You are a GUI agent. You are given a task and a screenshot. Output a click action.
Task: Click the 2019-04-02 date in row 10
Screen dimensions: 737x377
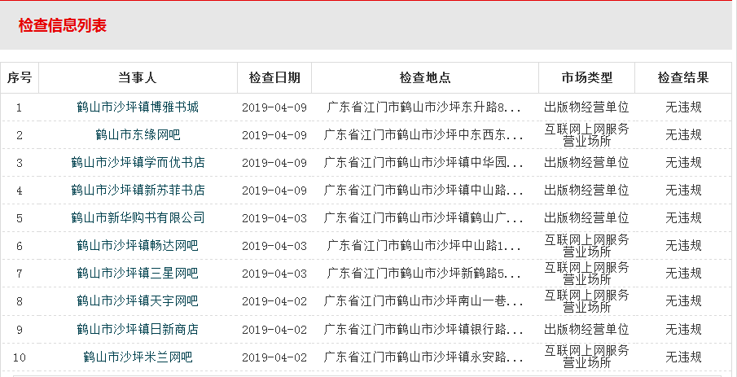tap(274, 356)
